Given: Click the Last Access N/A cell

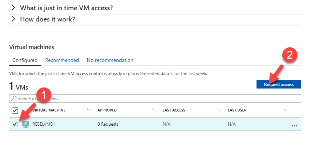Looking at the screenshot, I should click(x=167, y=124).
